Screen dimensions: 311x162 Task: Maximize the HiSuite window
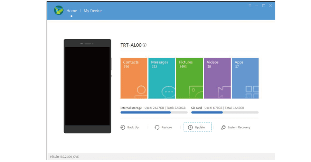coord(264,6)
